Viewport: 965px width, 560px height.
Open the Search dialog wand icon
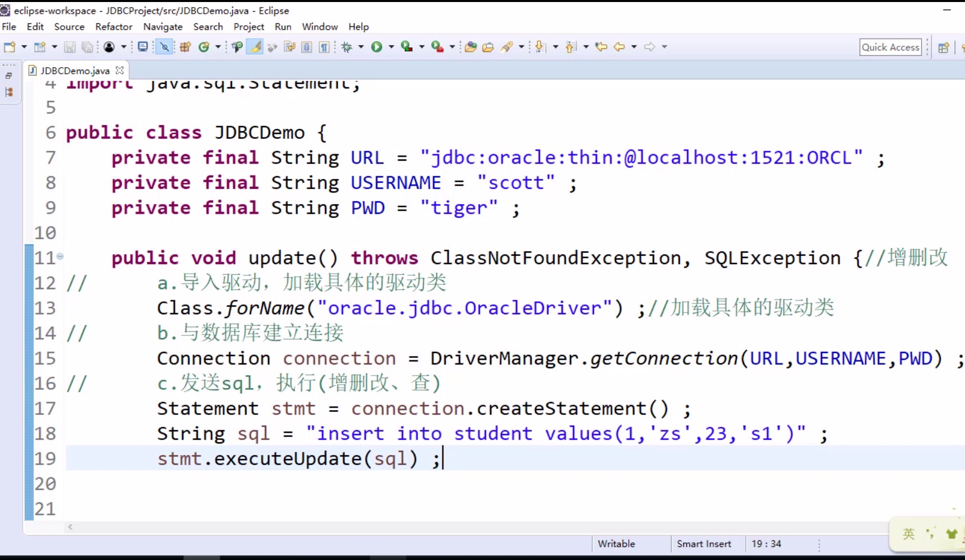point(507,47)
